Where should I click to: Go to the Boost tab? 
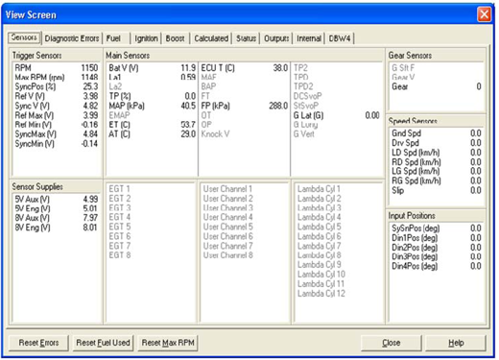pos(175,38)
